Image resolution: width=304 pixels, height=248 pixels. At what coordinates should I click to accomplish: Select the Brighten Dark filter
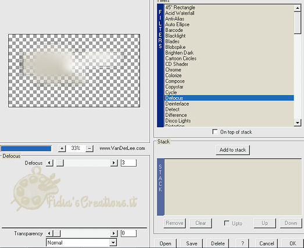point(229,53)
